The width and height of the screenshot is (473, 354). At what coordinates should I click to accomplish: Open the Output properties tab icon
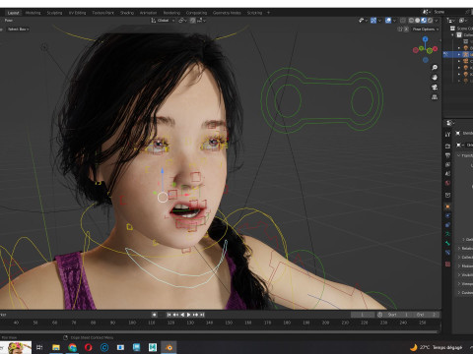click(x=447, y=155)
